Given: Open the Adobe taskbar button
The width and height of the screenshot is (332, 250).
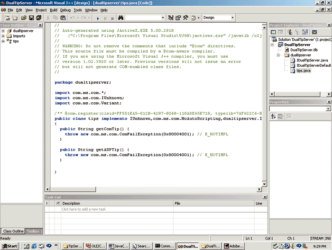Looking at the screenshot, I should 234,246.
